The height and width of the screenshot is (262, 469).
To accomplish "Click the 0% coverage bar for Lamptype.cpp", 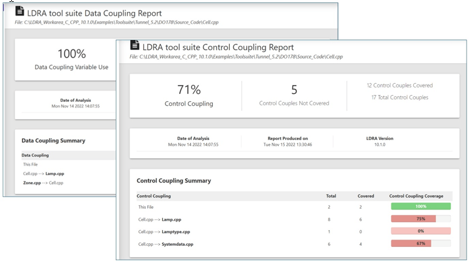I will point(421,231).
